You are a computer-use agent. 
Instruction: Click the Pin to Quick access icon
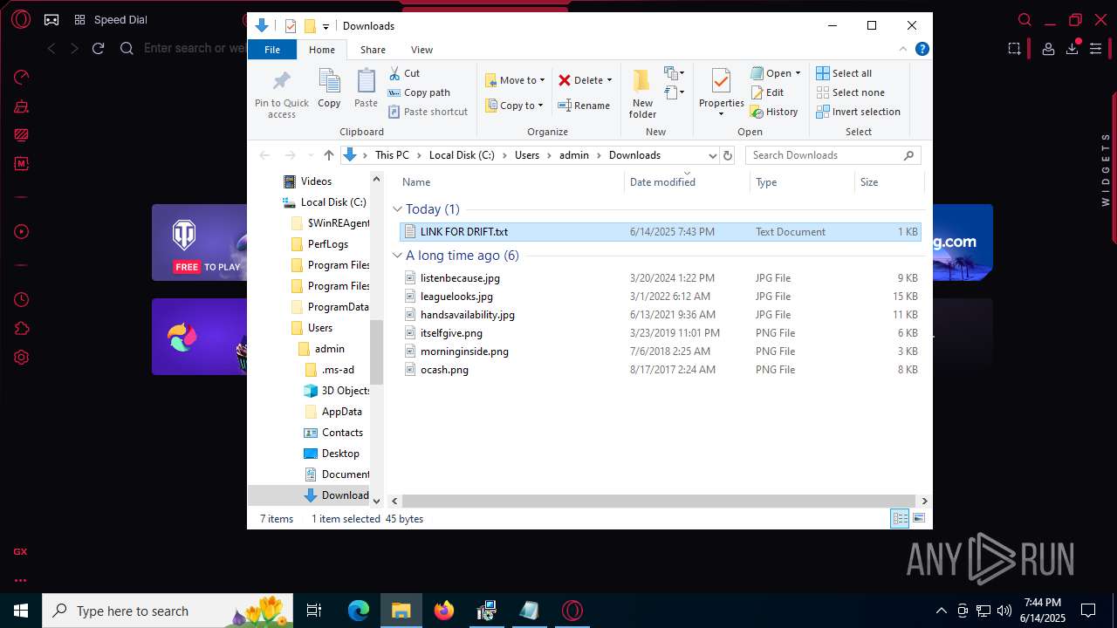coord(281,94)
